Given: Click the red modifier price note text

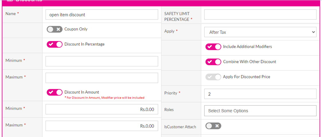Looking at the screenshot, I should tap(104, 98).
